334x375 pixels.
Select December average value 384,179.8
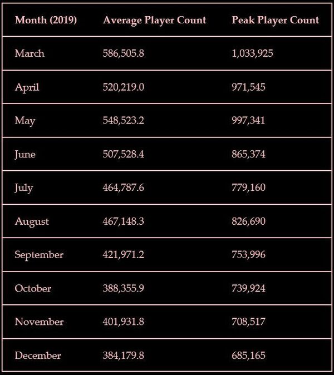point(124,356)
